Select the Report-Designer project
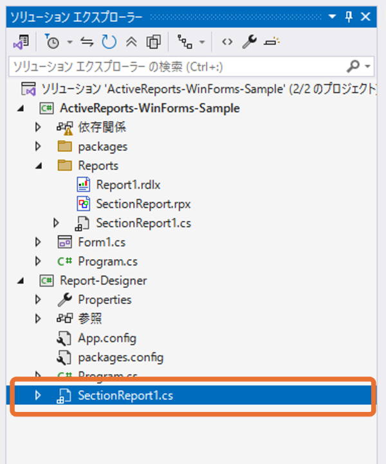Screen dimensions: 386x464 coord(103,281)
